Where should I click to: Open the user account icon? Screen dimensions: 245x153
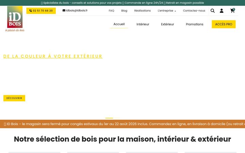coord(222,11)
